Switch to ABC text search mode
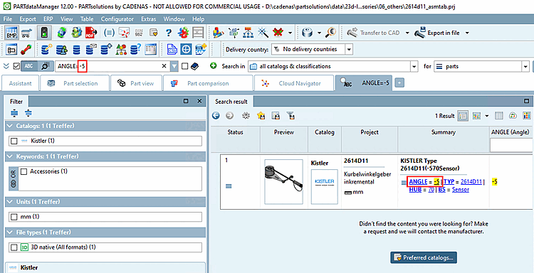 pyautogui.click(x=29, y=66)
